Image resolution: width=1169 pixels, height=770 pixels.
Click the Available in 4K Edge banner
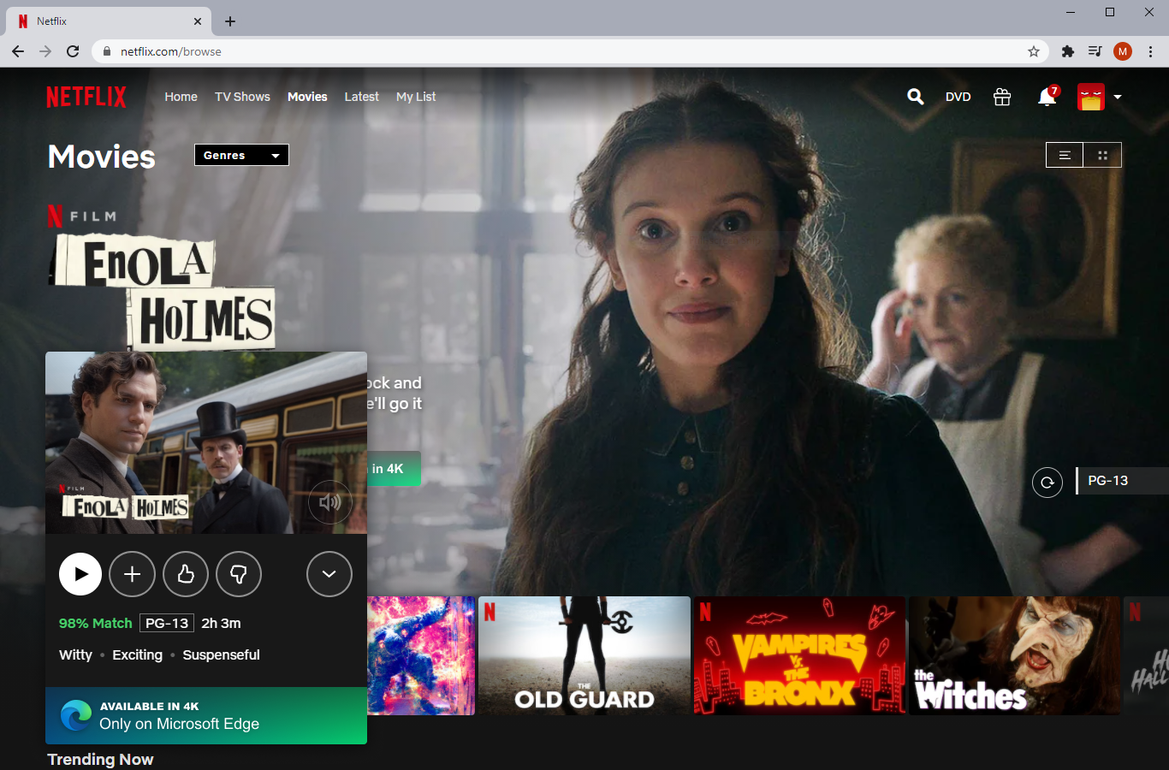coord(206,715)
